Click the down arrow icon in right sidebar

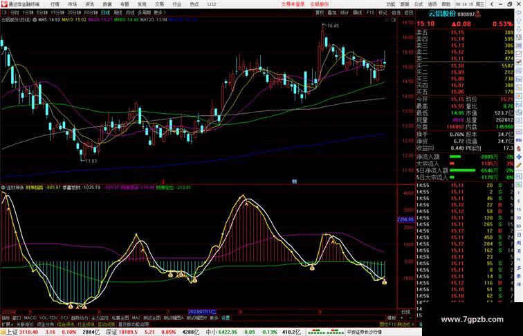(x=519, y=29)
